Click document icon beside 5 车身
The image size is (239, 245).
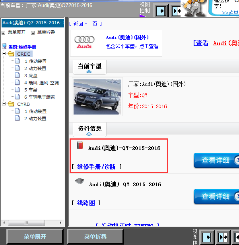(x=17, y=89)
